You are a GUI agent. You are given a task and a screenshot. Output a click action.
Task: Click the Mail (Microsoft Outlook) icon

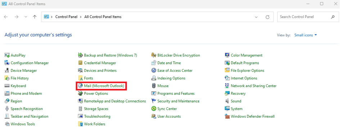click(x=80, y=86)
